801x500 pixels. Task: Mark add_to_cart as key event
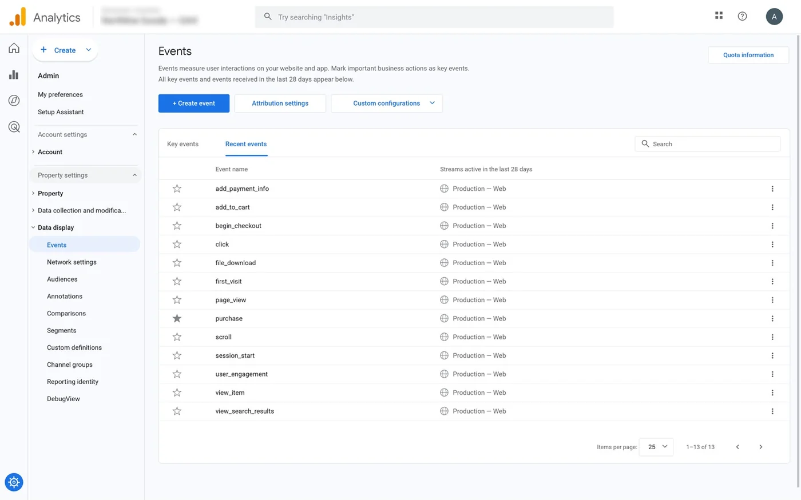pos(177,207)
